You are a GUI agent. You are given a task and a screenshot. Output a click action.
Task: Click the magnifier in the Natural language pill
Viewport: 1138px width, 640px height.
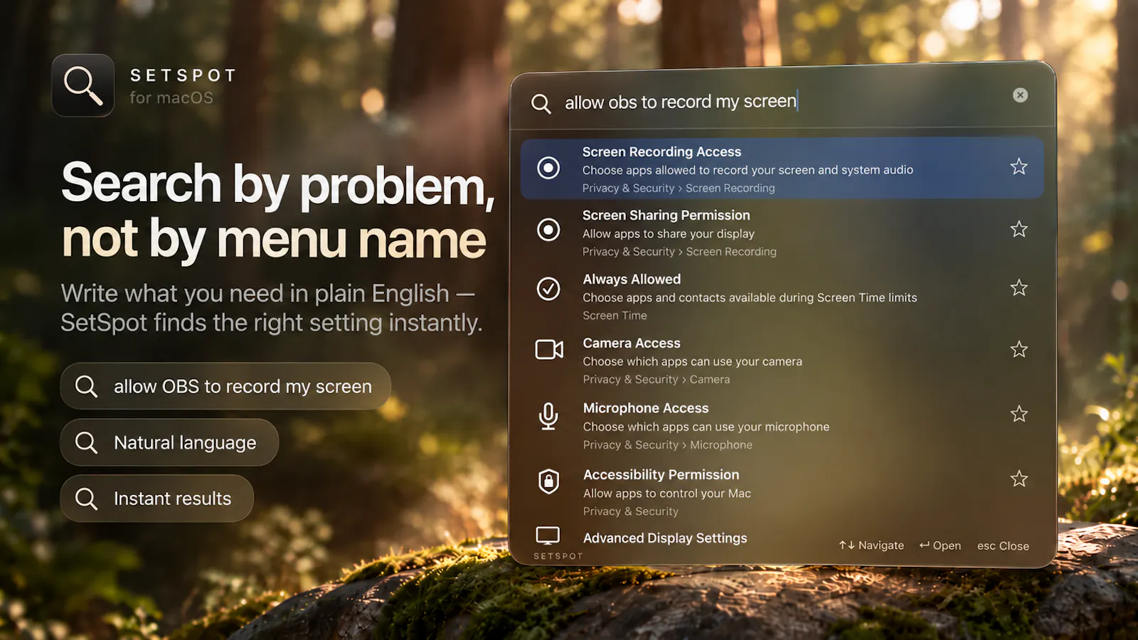coord(86,442)
